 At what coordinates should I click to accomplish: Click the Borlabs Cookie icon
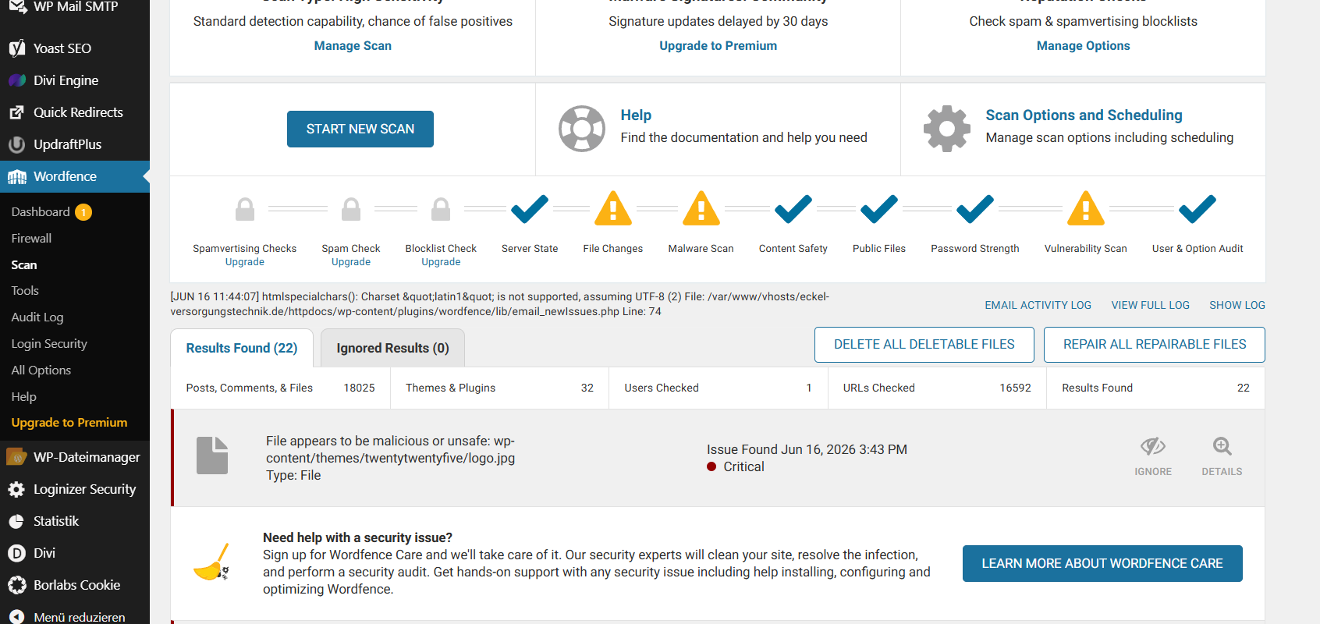click(x=17, y=585)
